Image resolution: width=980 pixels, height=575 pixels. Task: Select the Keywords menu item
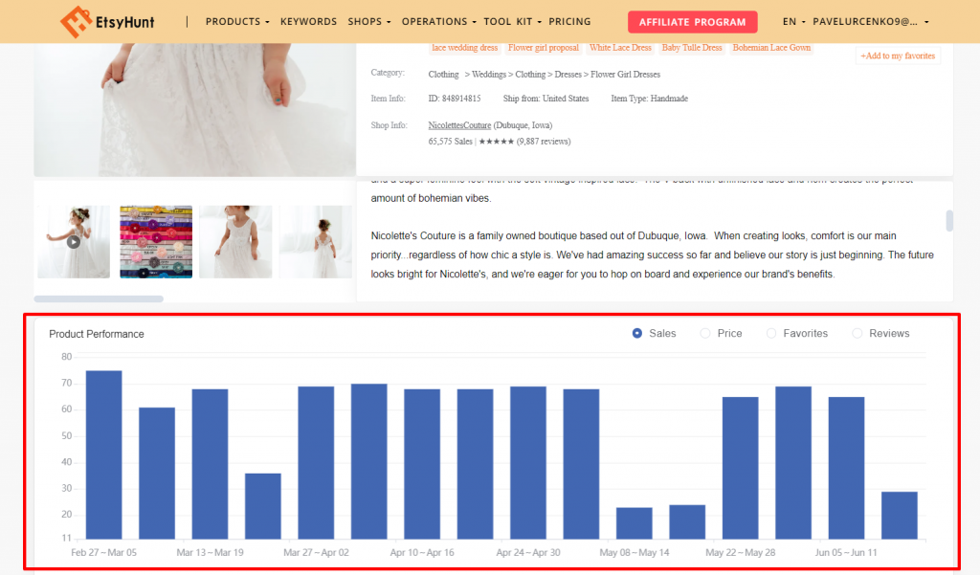pos(308,21)
